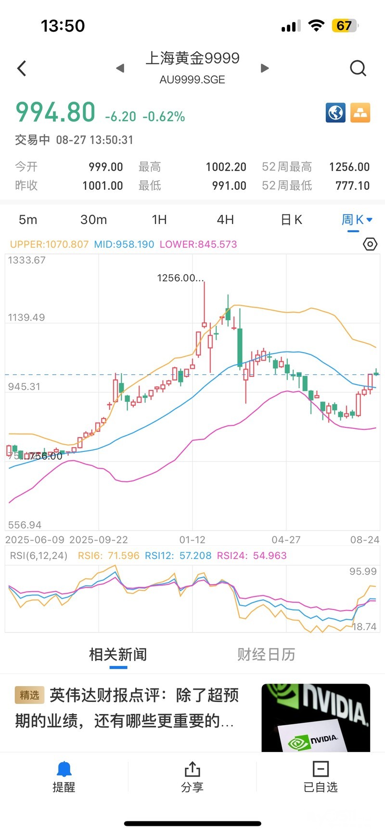Toggle 已自选 watchlist status

click(321, 777)
